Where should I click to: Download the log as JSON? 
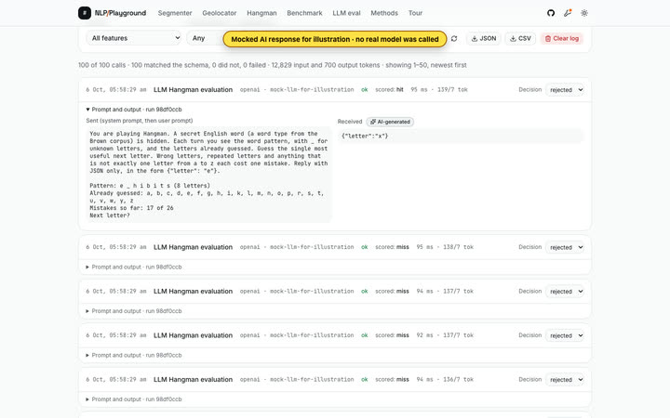point(484,38)
